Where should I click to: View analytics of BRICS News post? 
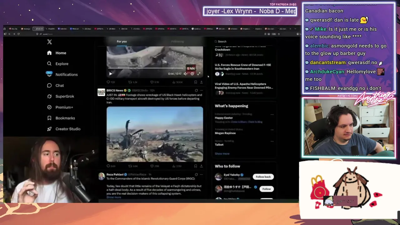[177, 166]
